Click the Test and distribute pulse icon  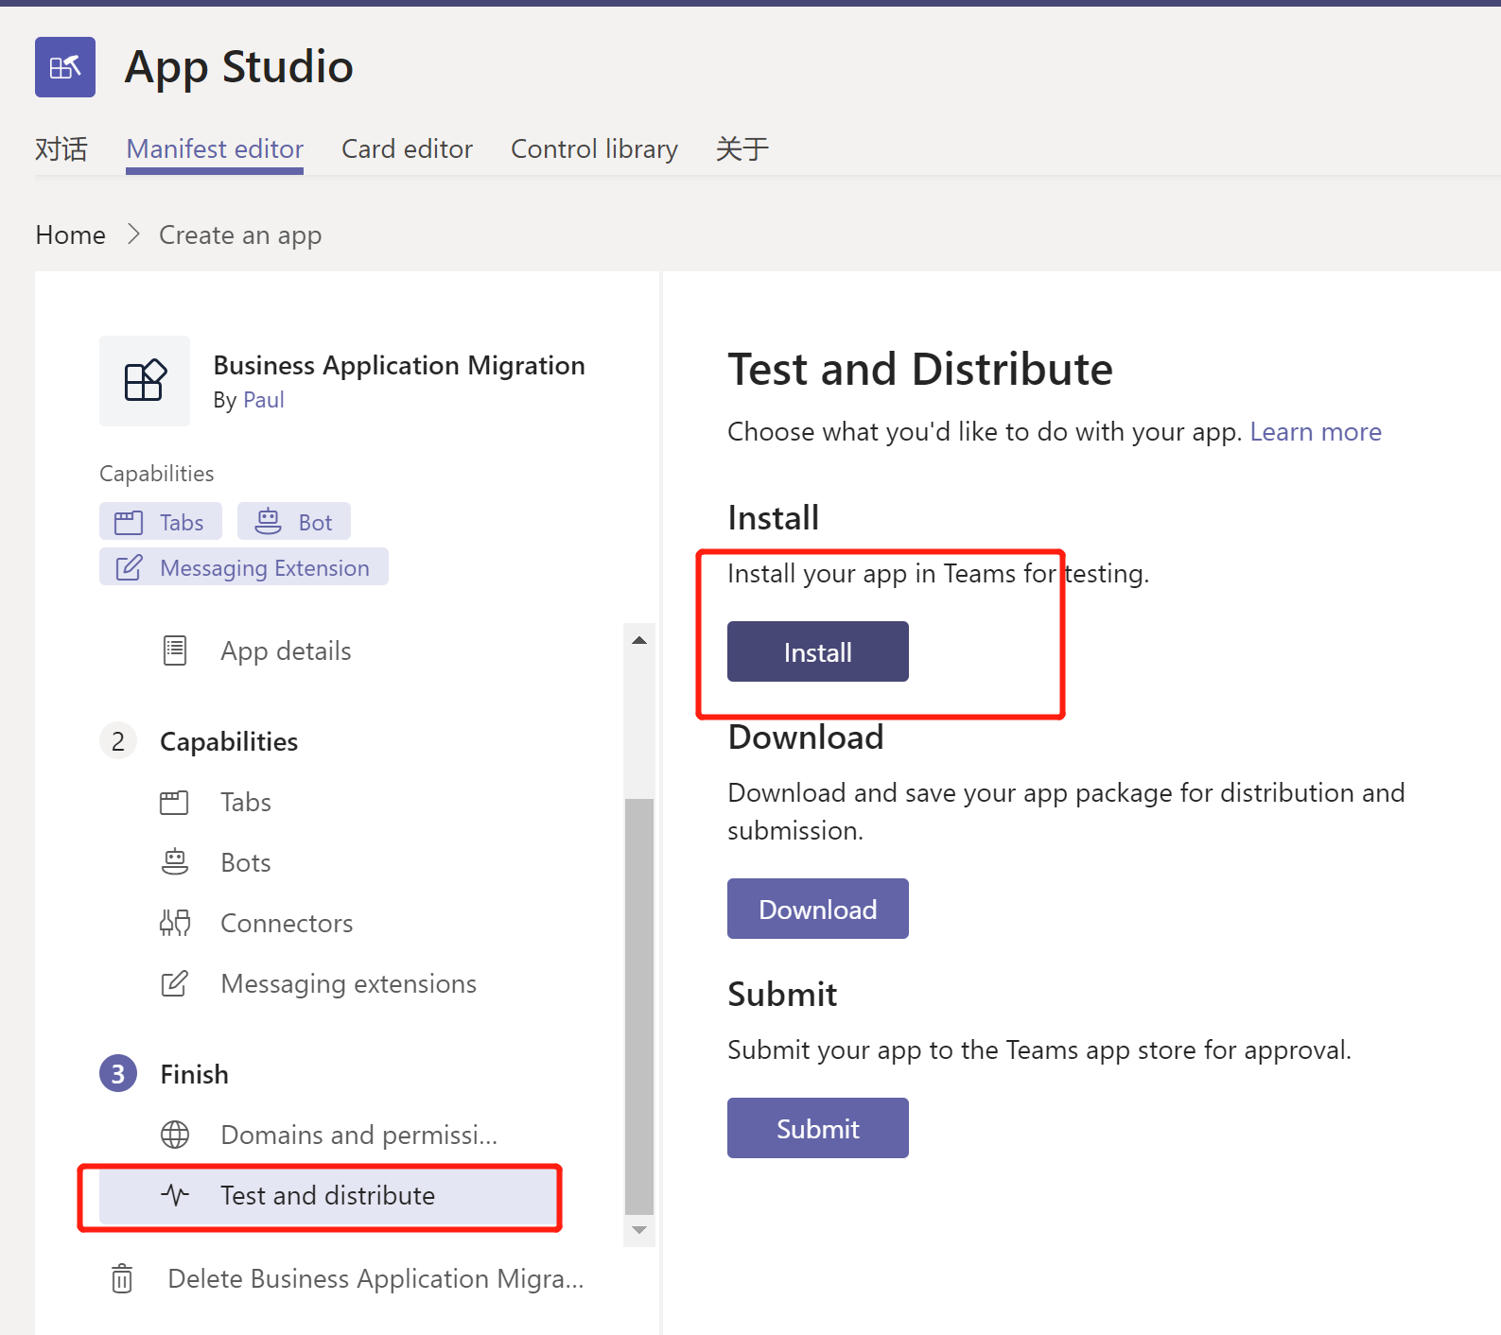pos(175,1195)
